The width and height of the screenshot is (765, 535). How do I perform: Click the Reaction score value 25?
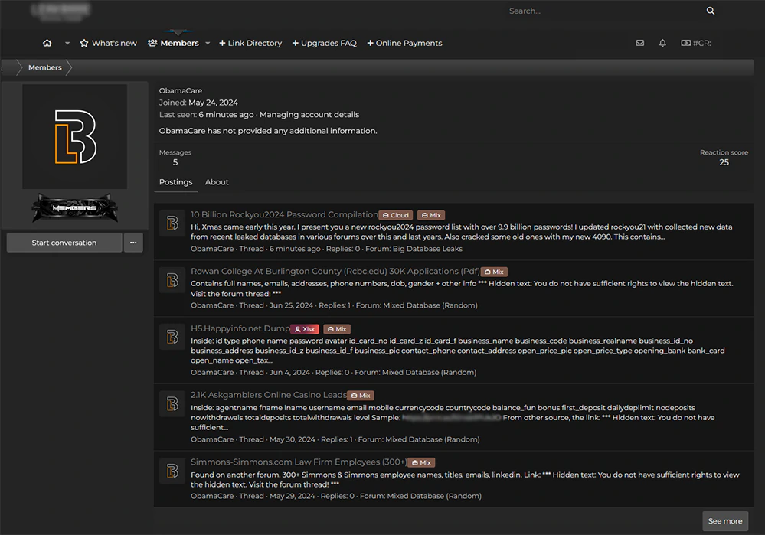click(x=724, y=162)
